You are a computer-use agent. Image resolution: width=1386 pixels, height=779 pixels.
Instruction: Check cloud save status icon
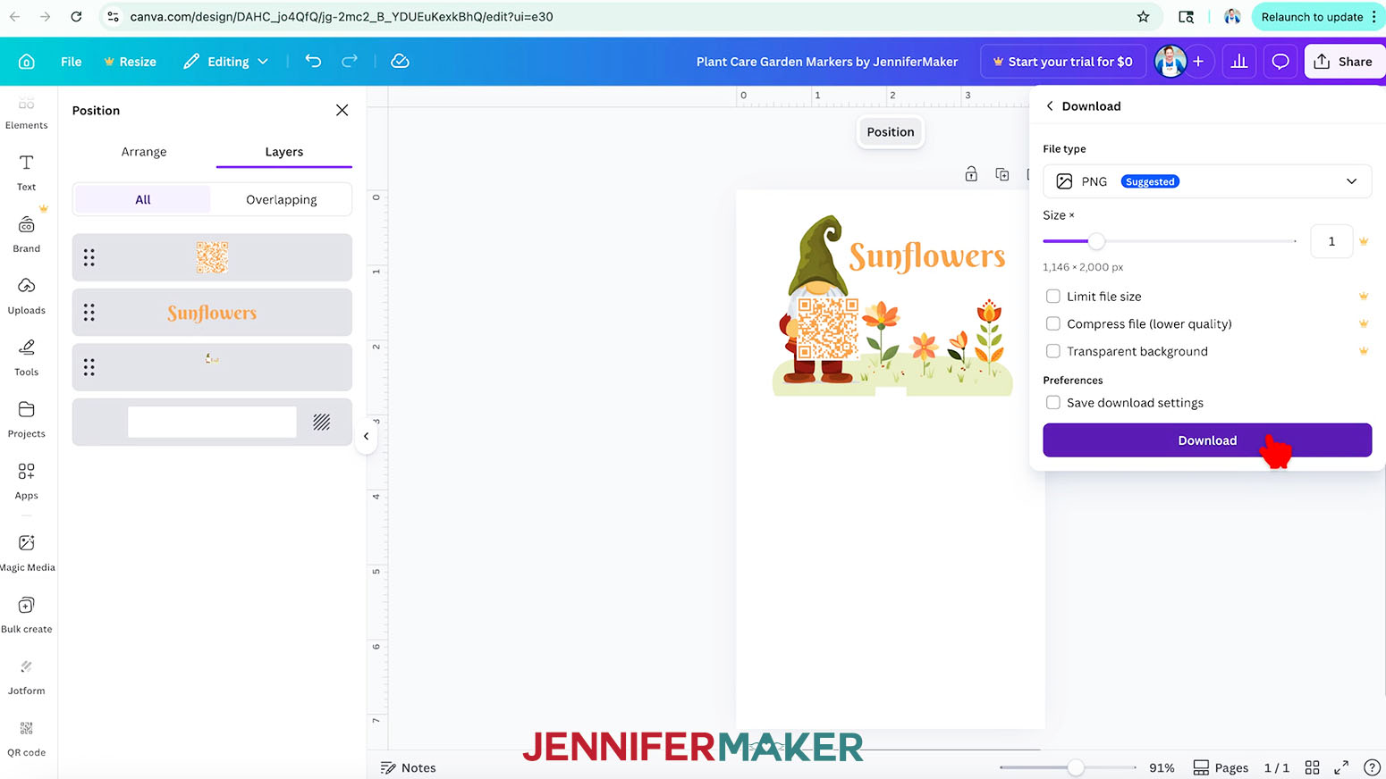(401, 61)
